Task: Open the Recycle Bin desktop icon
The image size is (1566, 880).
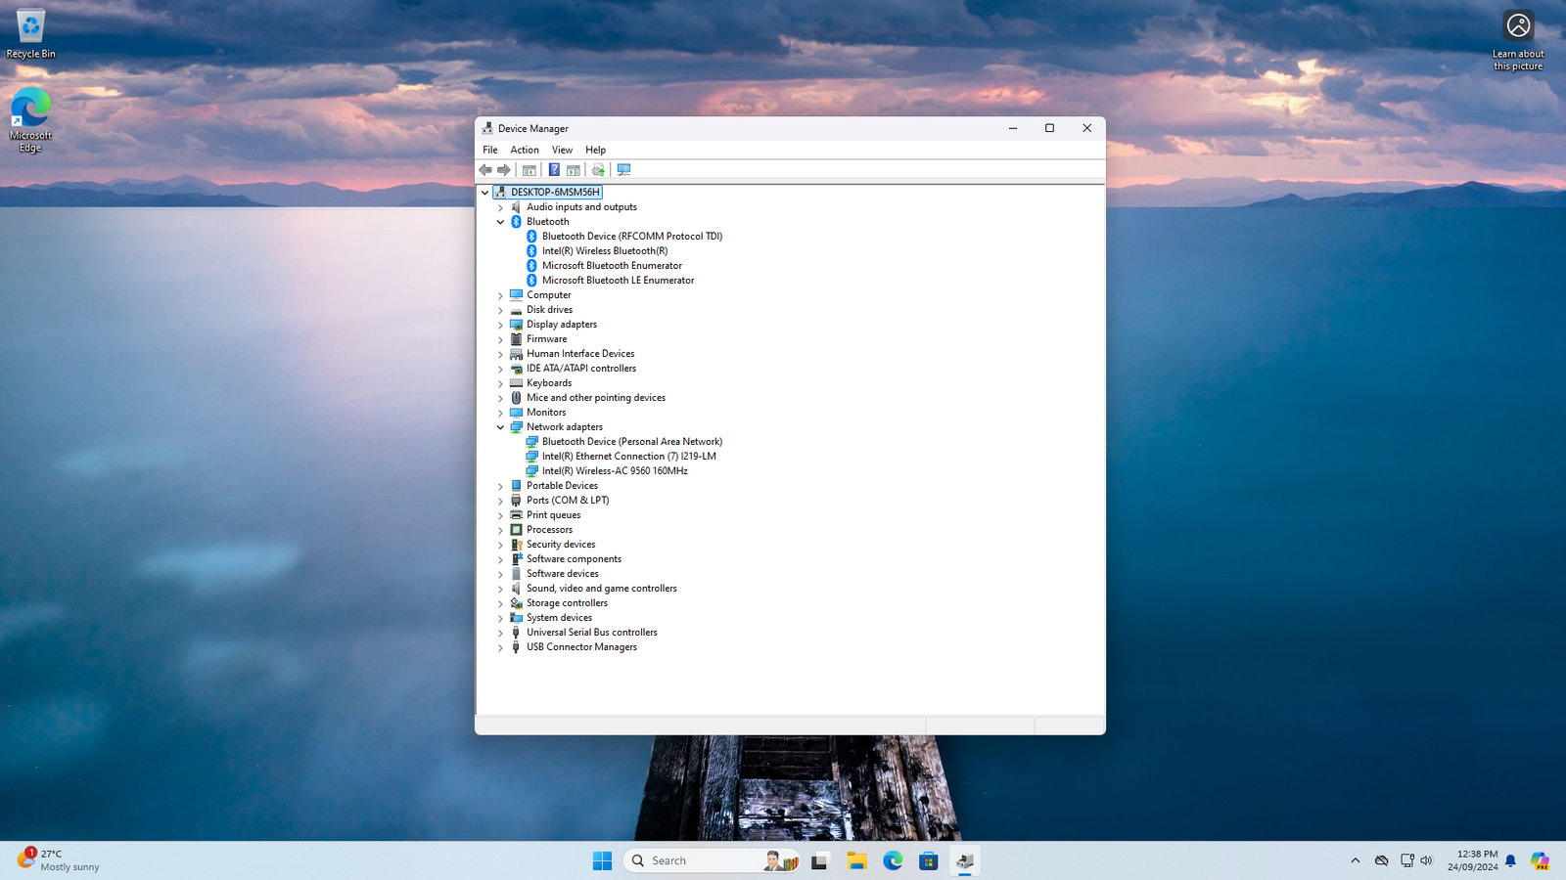Action: [30, 34]
